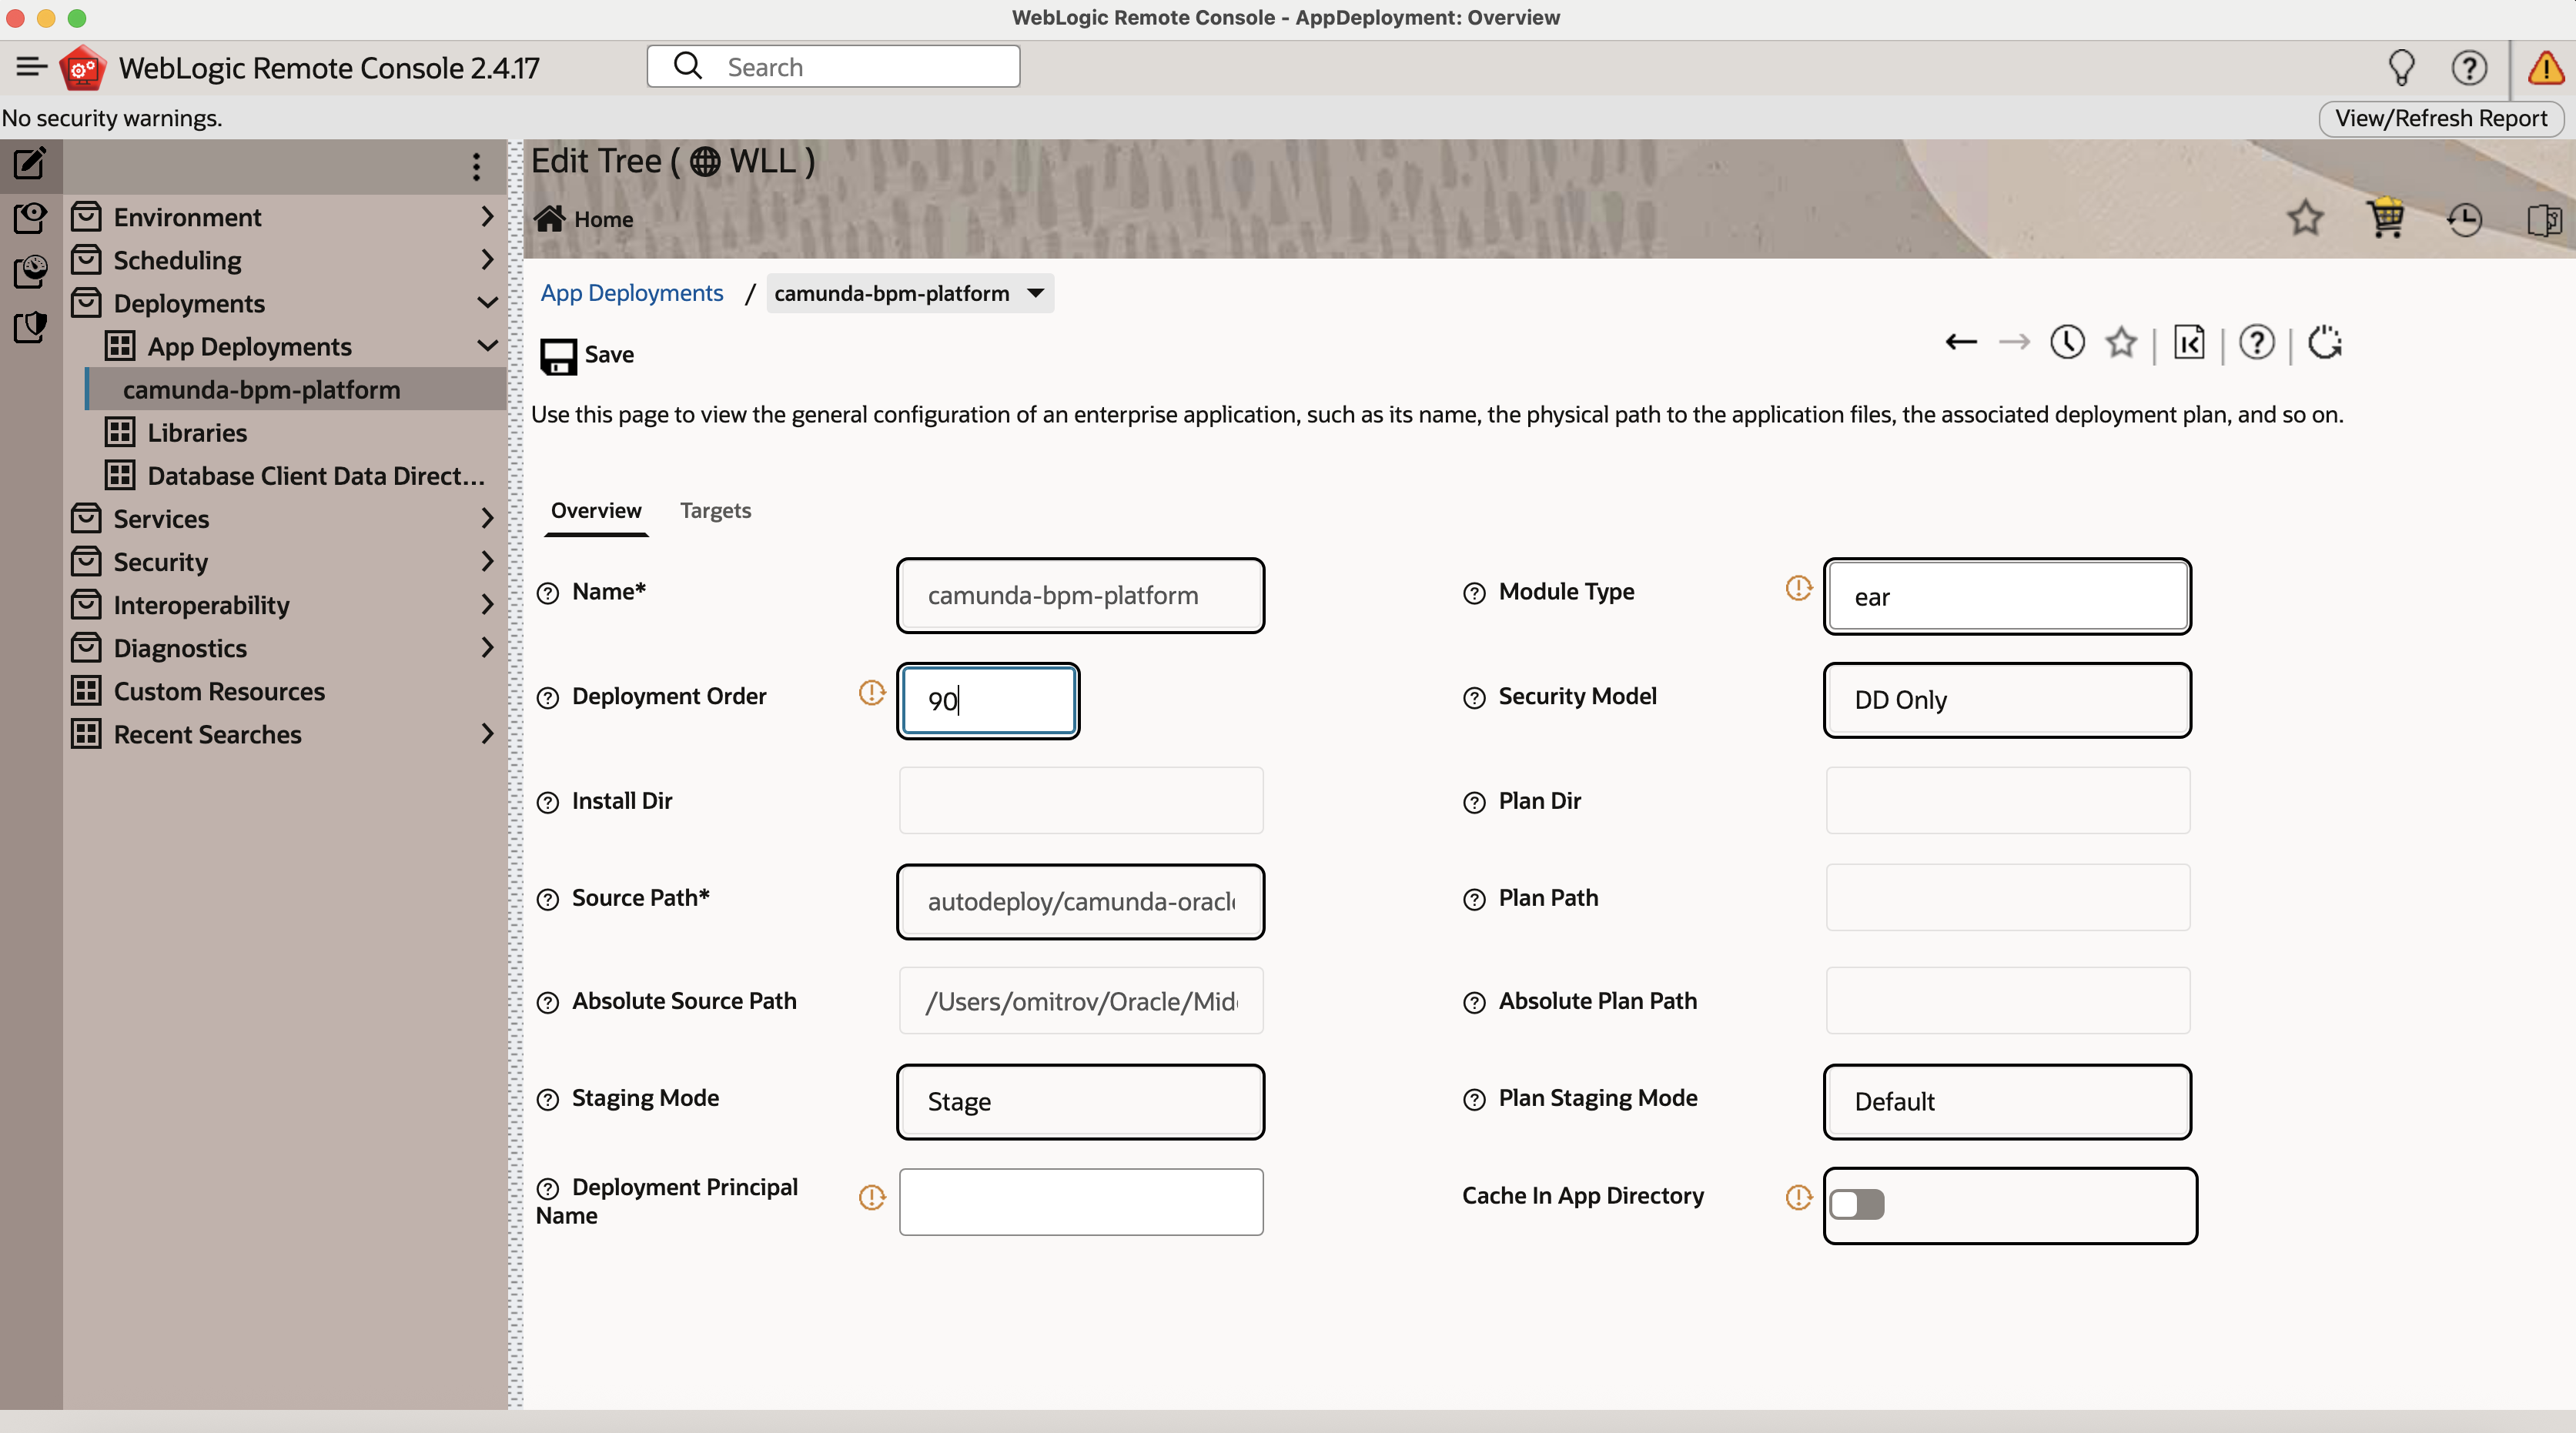Click the back arrow navigation icon

(1960, 342)
